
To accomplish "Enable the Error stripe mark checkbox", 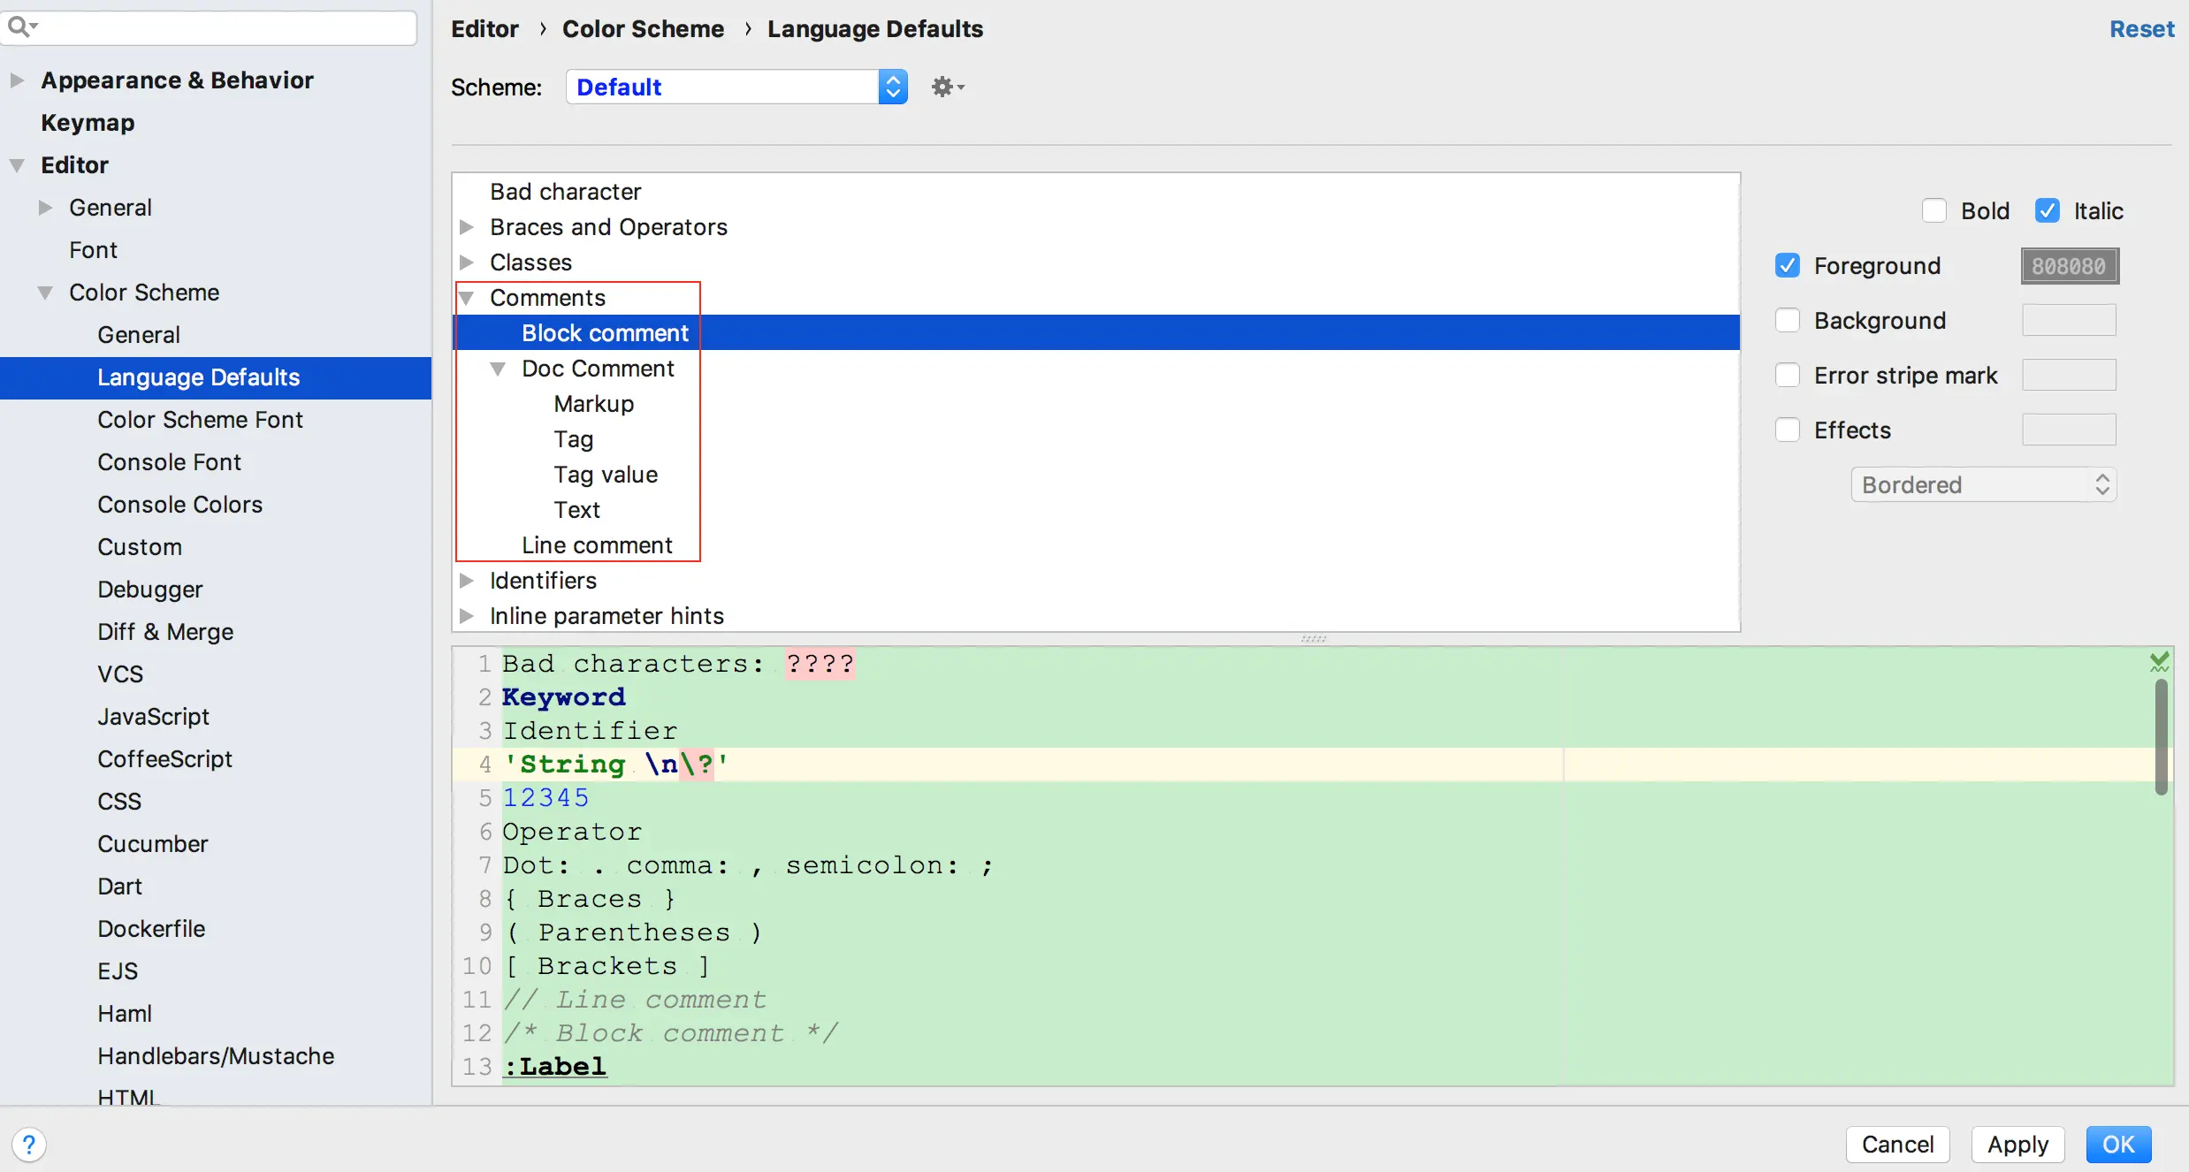I will click(1787, 376).
